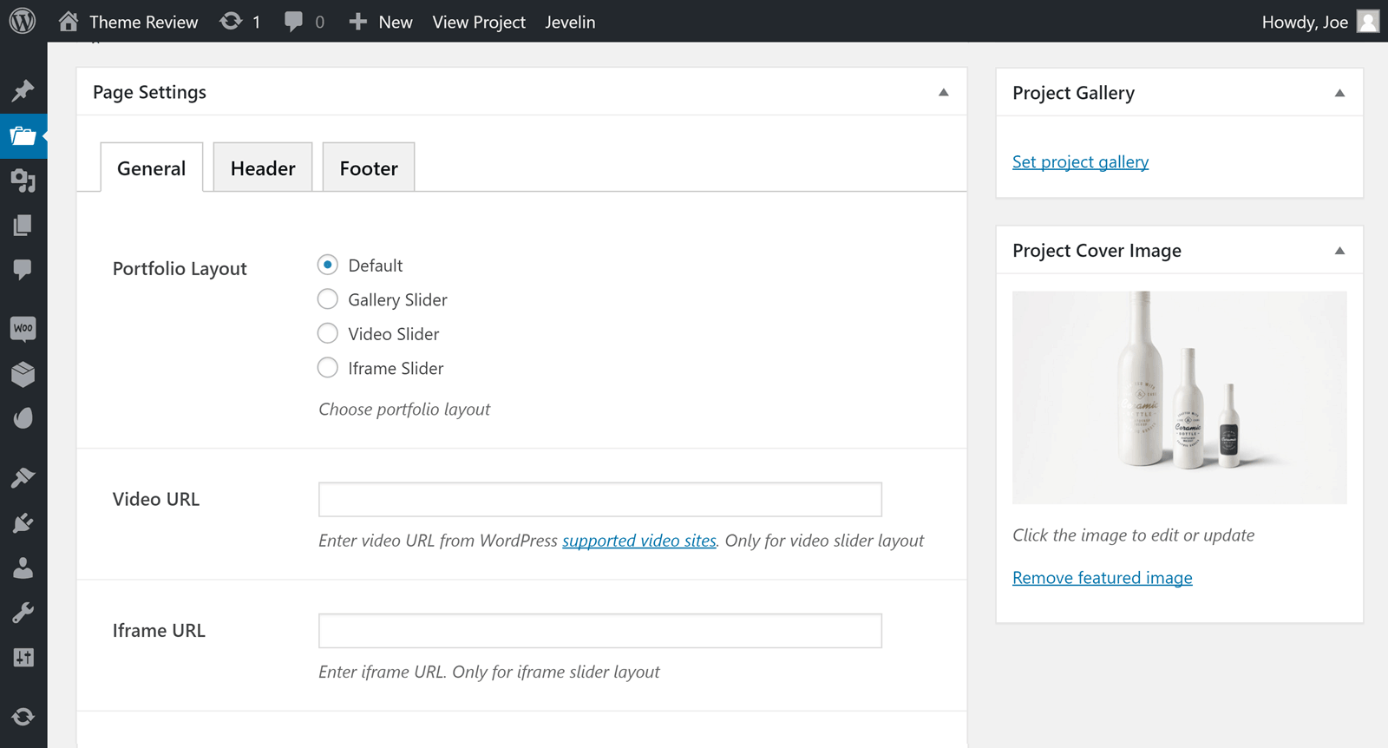Image resolution: width=1388 pixels, height=748 pixels.
Task: Click the Set project gallery link
Action: 1080,162
